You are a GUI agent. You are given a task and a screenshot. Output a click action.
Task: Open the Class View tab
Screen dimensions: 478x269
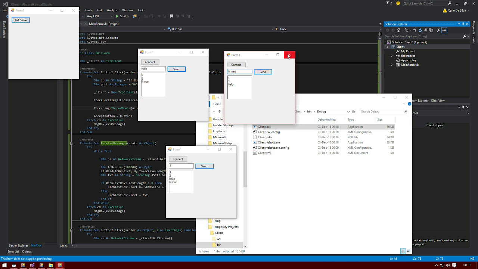[438, 101]
